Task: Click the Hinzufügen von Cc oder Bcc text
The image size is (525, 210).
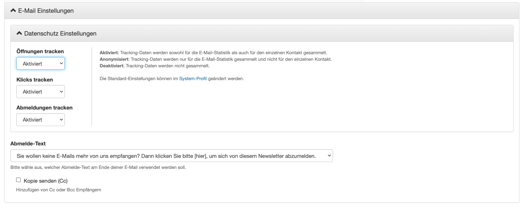Action: 58,189
